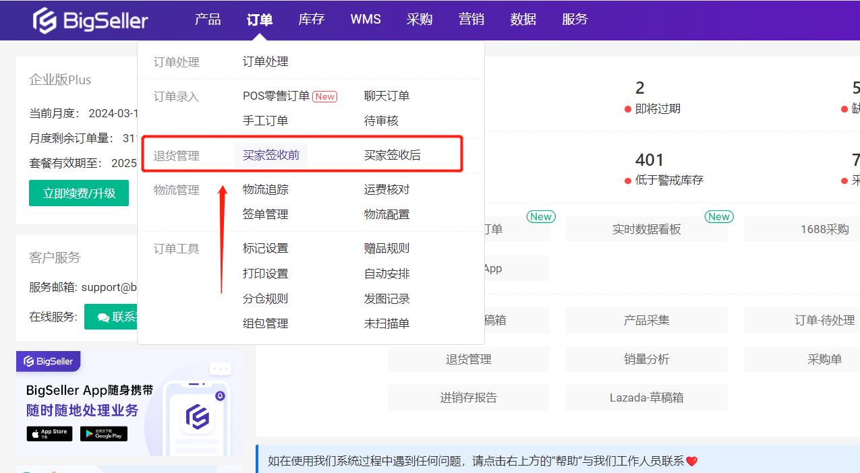Open POS零售订单 menu entry

point(276,96)
